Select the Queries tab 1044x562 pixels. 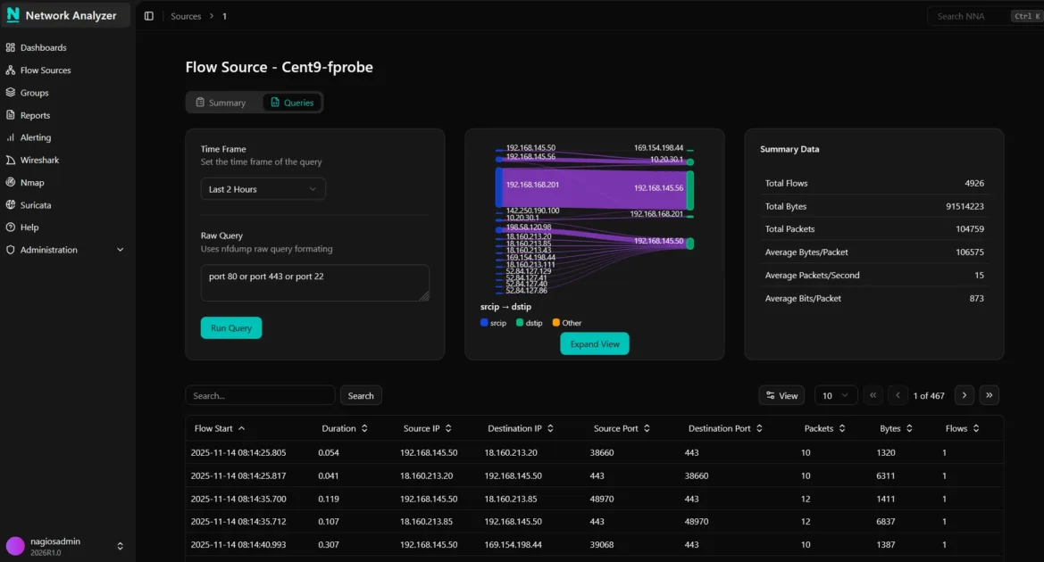coord(292,103)
